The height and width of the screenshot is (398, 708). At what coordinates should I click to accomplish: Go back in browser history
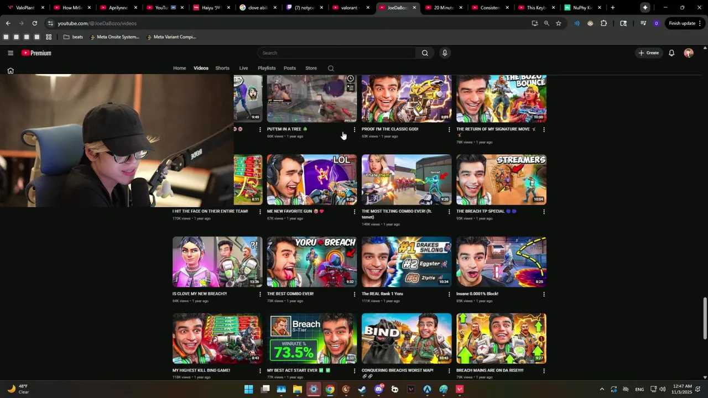click(8, 23)
